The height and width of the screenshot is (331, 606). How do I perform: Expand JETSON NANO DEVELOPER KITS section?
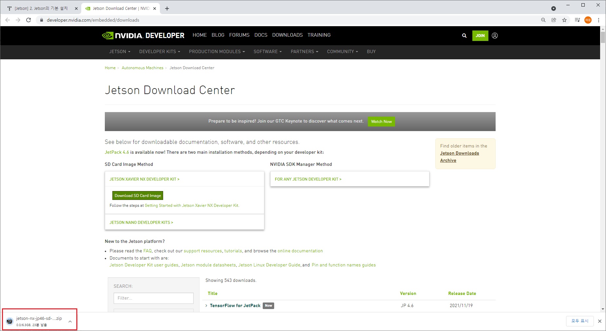[141, 223]
